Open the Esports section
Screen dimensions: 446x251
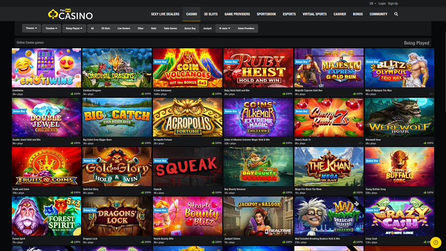[x=289, y=14]
